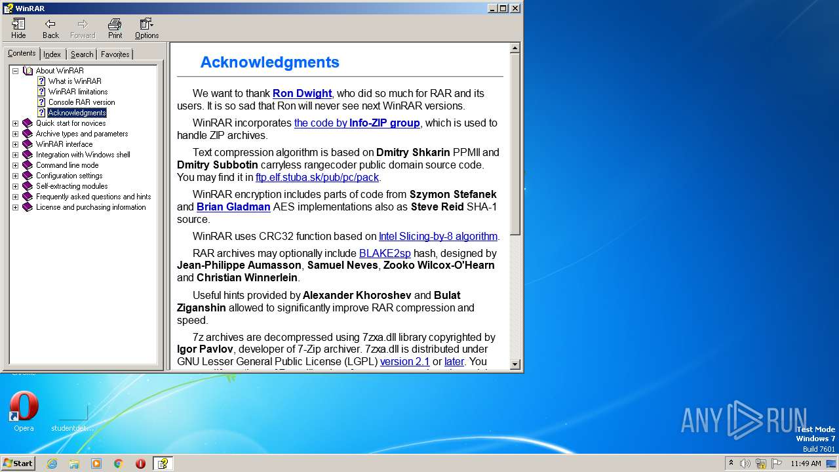Click the content pane scroll-up arrow
Viewport: 839px width, 472px height.
pos(515,48)
